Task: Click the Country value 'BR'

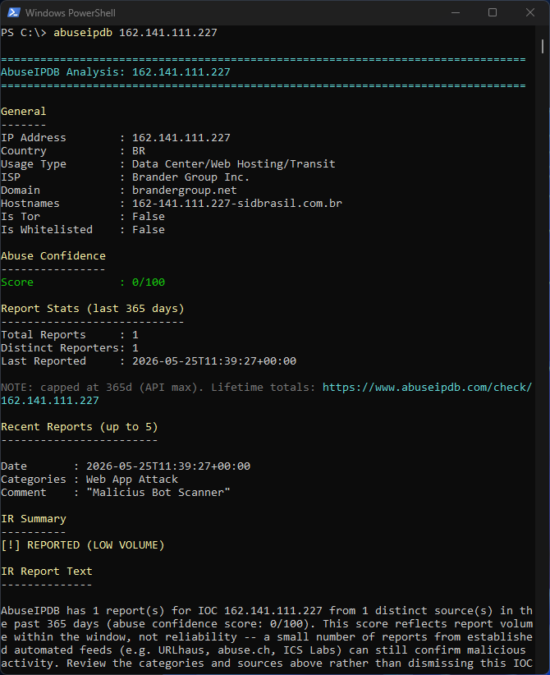Action: coord(139,151)
